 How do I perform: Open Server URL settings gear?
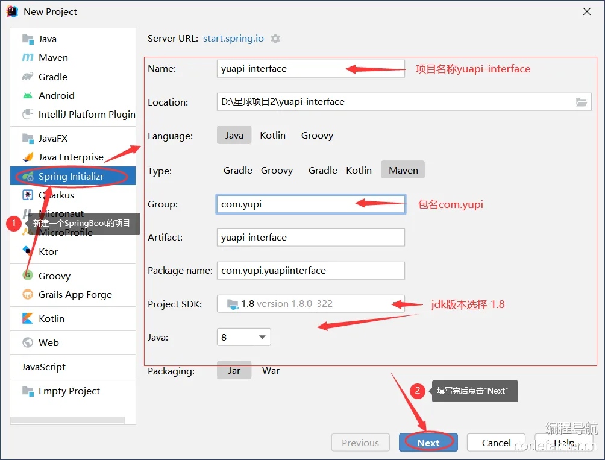[275, 39]
